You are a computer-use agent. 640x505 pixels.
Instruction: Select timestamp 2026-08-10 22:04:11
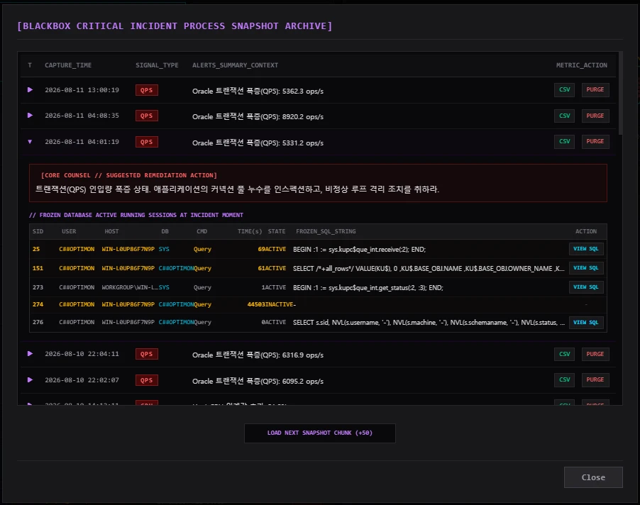pos(82,354)
